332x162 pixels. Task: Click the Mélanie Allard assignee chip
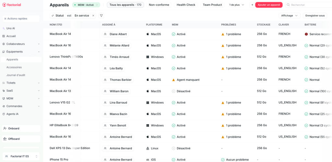pos(116,46)
